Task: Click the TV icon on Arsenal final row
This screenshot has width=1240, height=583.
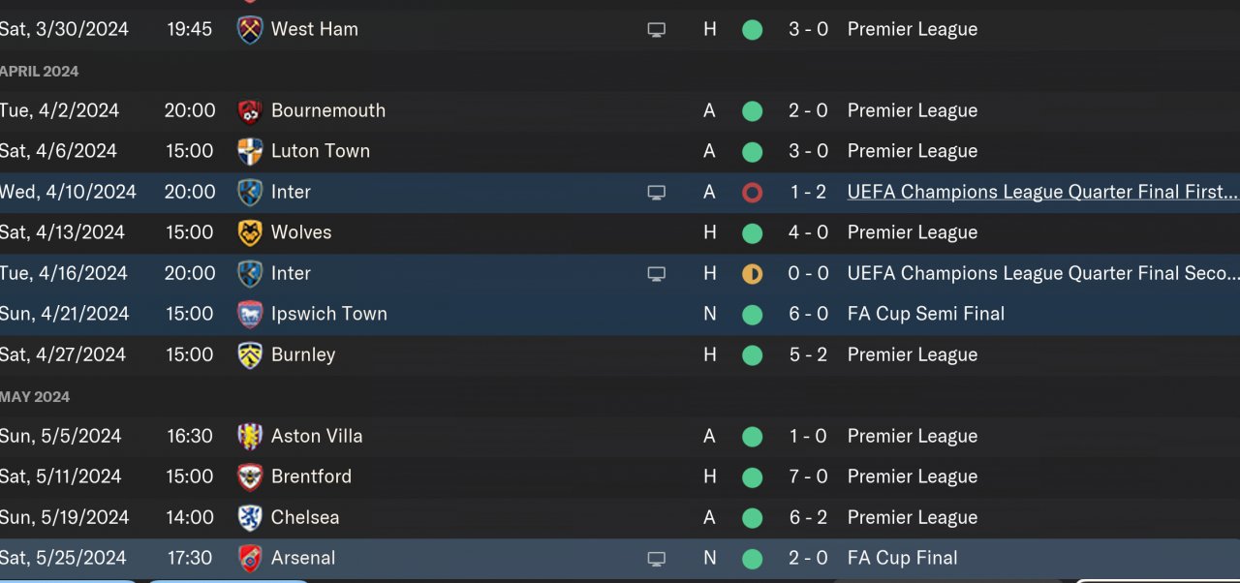Action: coord(657,559)
